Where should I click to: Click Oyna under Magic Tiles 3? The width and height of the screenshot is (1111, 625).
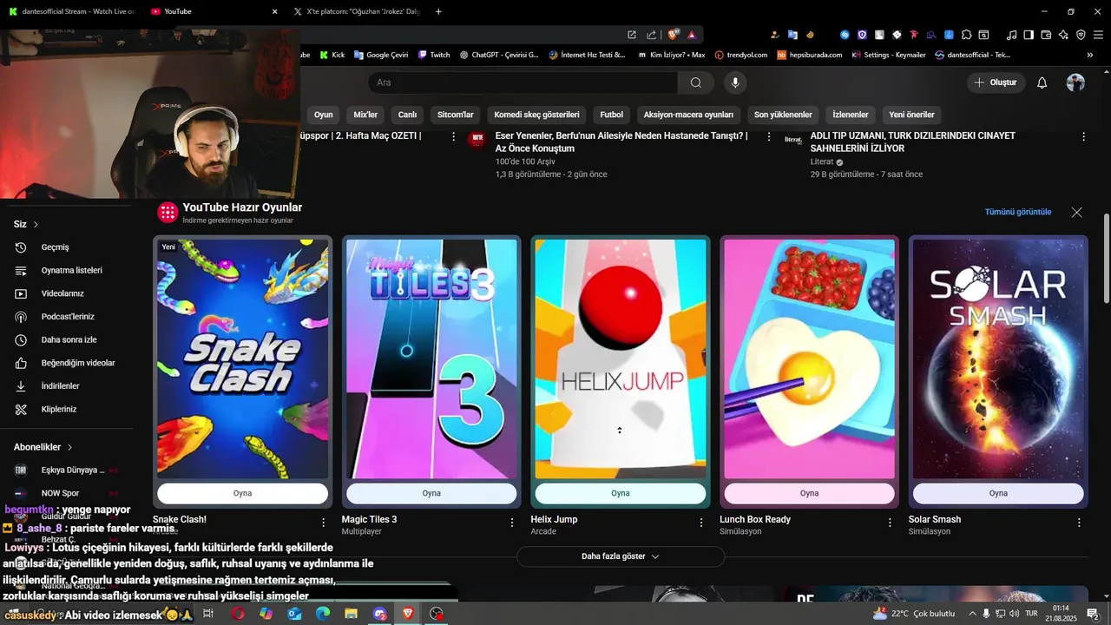(431, 493)
